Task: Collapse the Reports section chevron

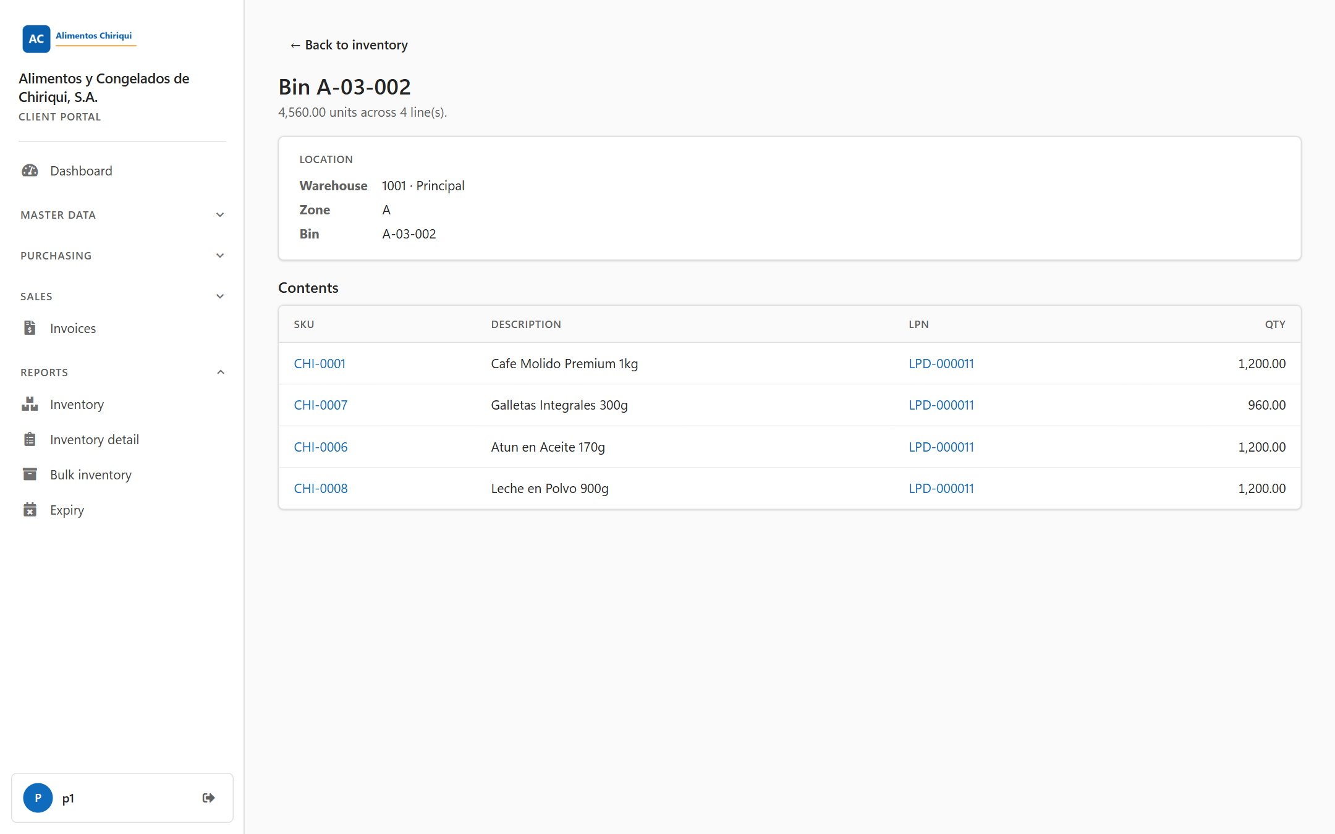Action: (x=221, y=373)
